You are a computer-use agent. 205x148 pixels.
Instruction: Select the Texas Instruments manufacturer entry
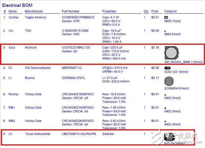click(x=38, y=134)
